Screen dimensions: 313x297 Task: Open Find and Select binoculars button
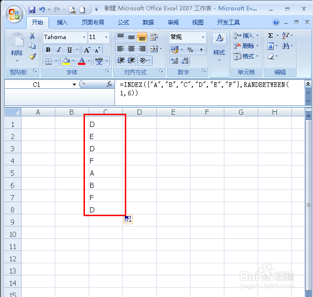(x=287, y=46)
